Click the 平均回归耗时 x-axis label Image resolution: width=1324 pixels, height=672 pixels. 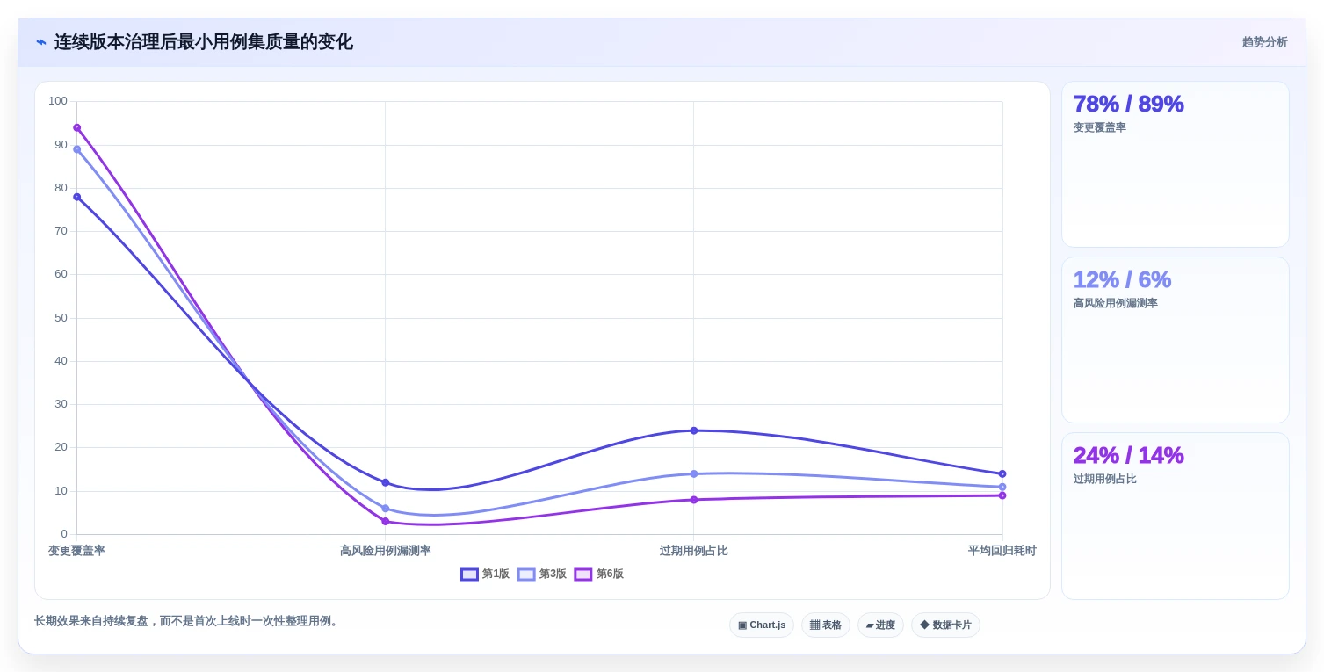(x=1002, y=551)
